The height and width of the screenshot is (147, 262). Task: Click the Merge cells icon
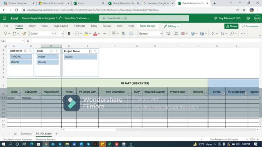click(131, 33)
